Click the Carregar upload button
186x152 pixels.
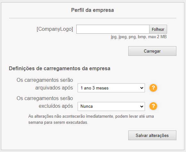click(x=152, y=51)
